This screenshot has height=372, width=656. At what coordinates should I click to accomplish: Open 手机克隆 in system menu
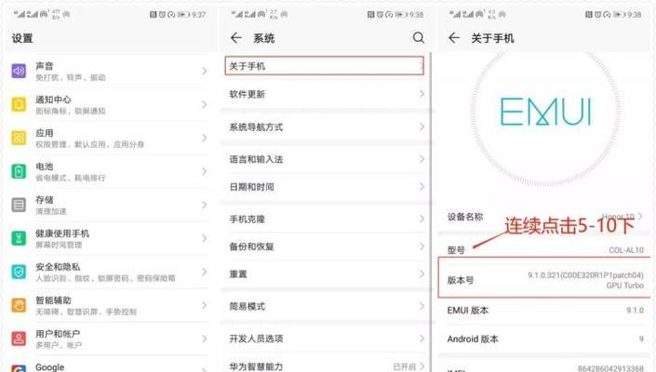327,219
